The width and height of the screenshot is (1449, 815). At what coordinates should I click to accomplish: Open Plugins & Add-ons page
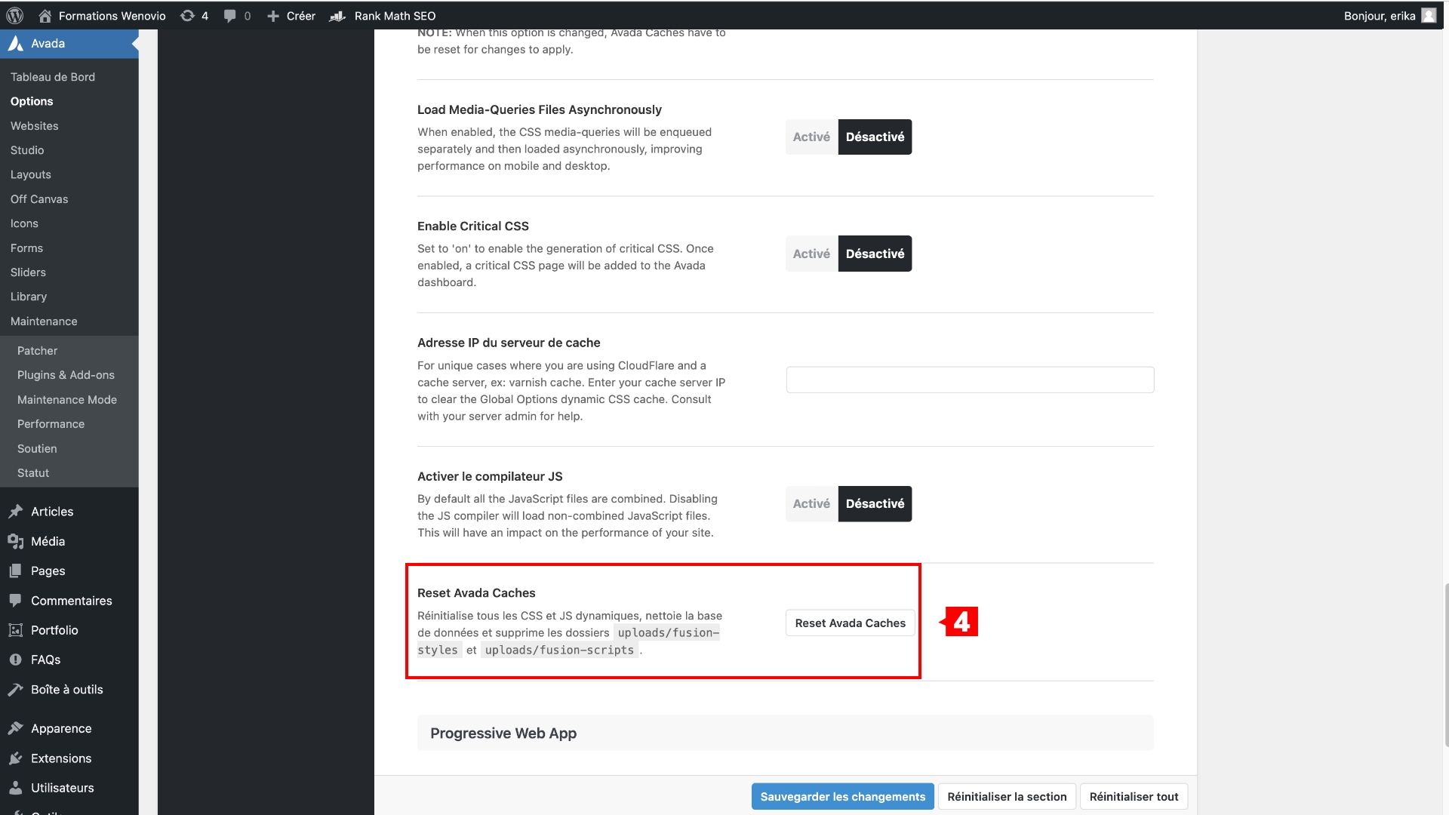66,375
